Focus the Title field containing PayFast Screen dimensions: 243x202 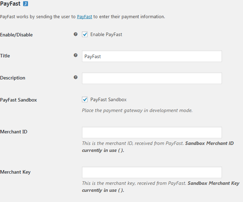152,56
